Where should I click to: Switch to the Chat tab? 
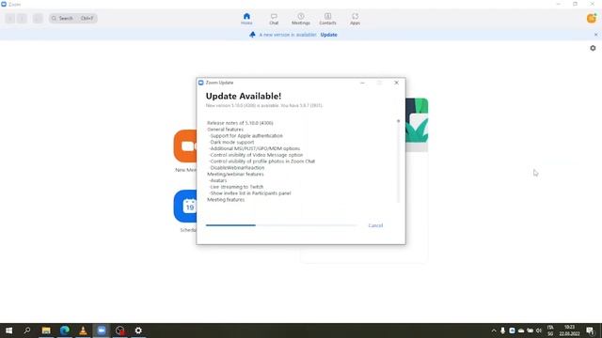pos(274,19)
